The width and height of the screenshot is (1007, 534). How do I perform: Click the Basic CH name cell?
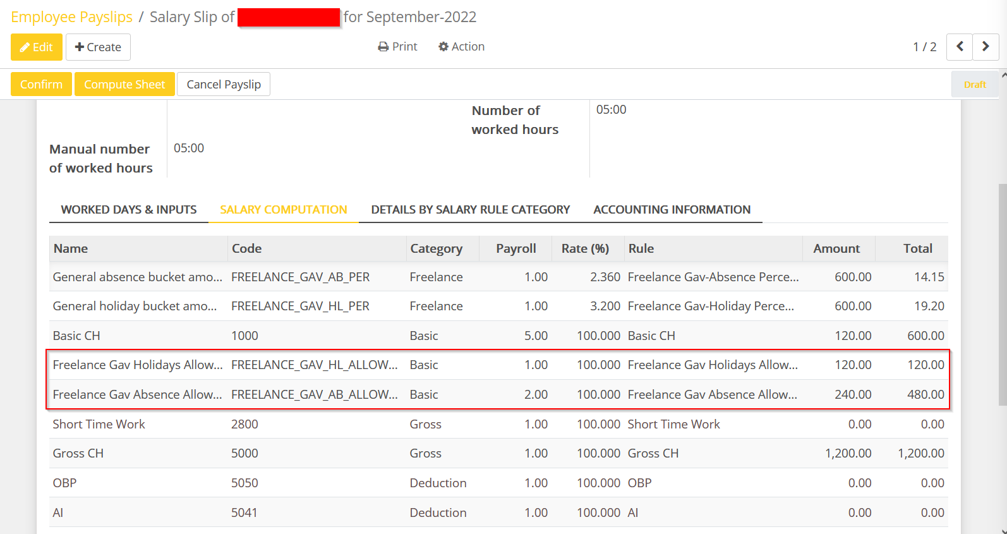coord(76,336)
